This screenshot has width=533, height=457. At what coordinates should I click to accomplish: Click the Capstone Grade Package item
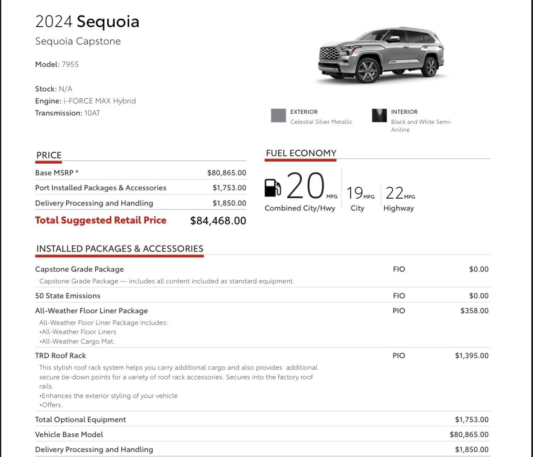coord(80,269)
